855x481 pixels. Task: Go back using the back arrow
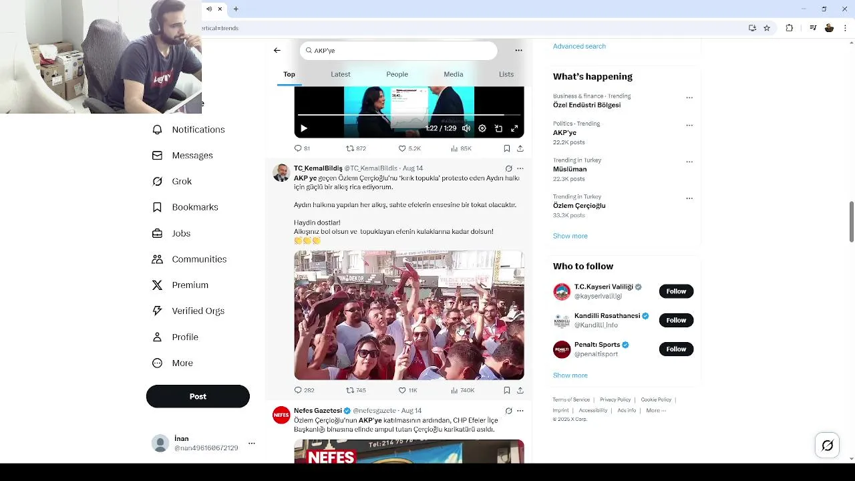click(277, 50)
